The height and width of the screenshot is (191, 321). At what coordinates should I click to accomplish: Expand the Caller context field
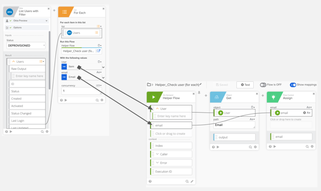coord(157,154)
